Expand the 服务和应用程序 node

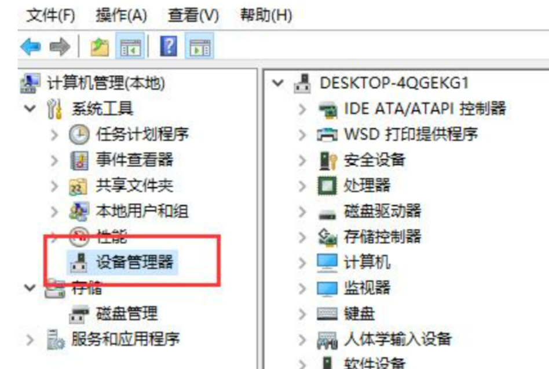click(x=31, y=340)
